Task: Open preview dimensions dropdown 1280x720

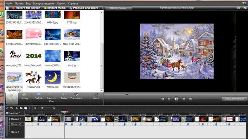Action: [x=119, y=8]
